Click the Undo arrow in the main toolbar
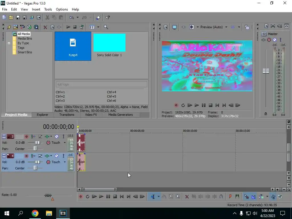 coord(72,17)
